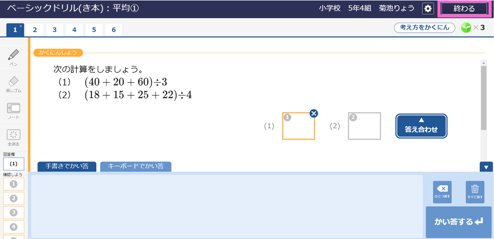Expand answer check (答え合わせ) button
Screen dimensions: 494x239
pos(421,126)
